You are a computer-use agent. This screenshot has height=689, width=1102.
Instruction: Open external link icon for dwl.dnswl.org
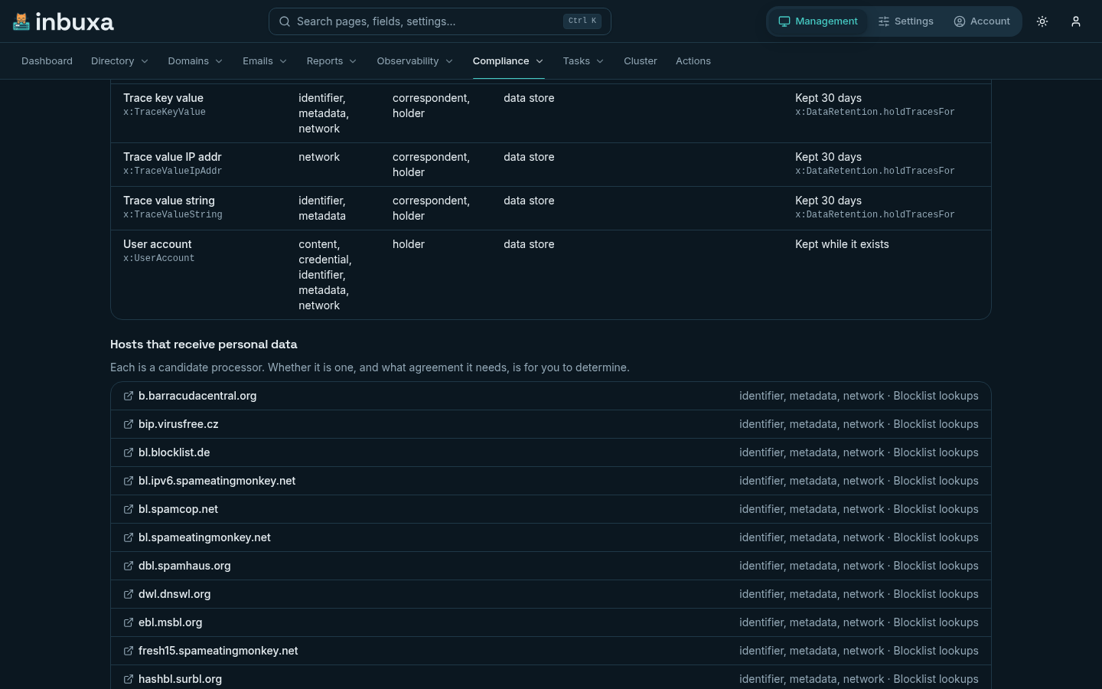(129, 594)
